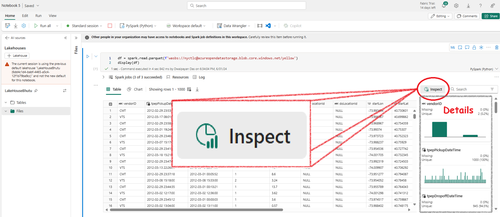Click the Inspect button

(x=433, y=89)
